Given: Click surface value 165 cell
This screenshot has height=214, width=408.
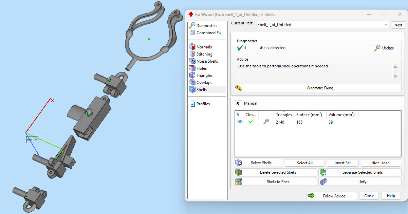Looking at the screenshot, I should (299, 122).
